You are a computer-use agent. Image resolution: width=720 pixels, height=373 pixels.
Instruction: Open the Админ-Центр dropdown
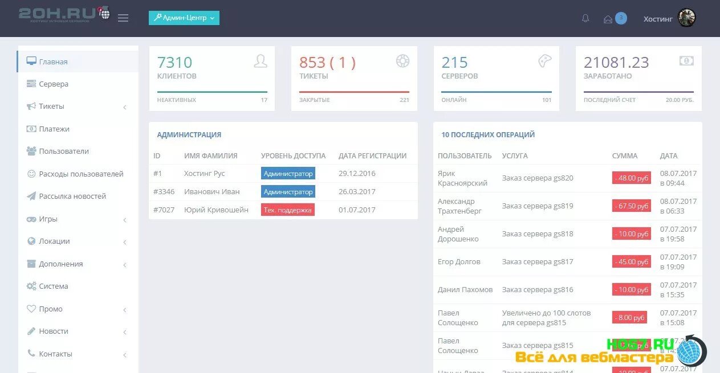[x=184, y=18]
